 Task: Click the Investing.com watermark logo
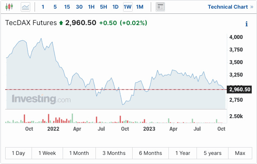[41, 99]
